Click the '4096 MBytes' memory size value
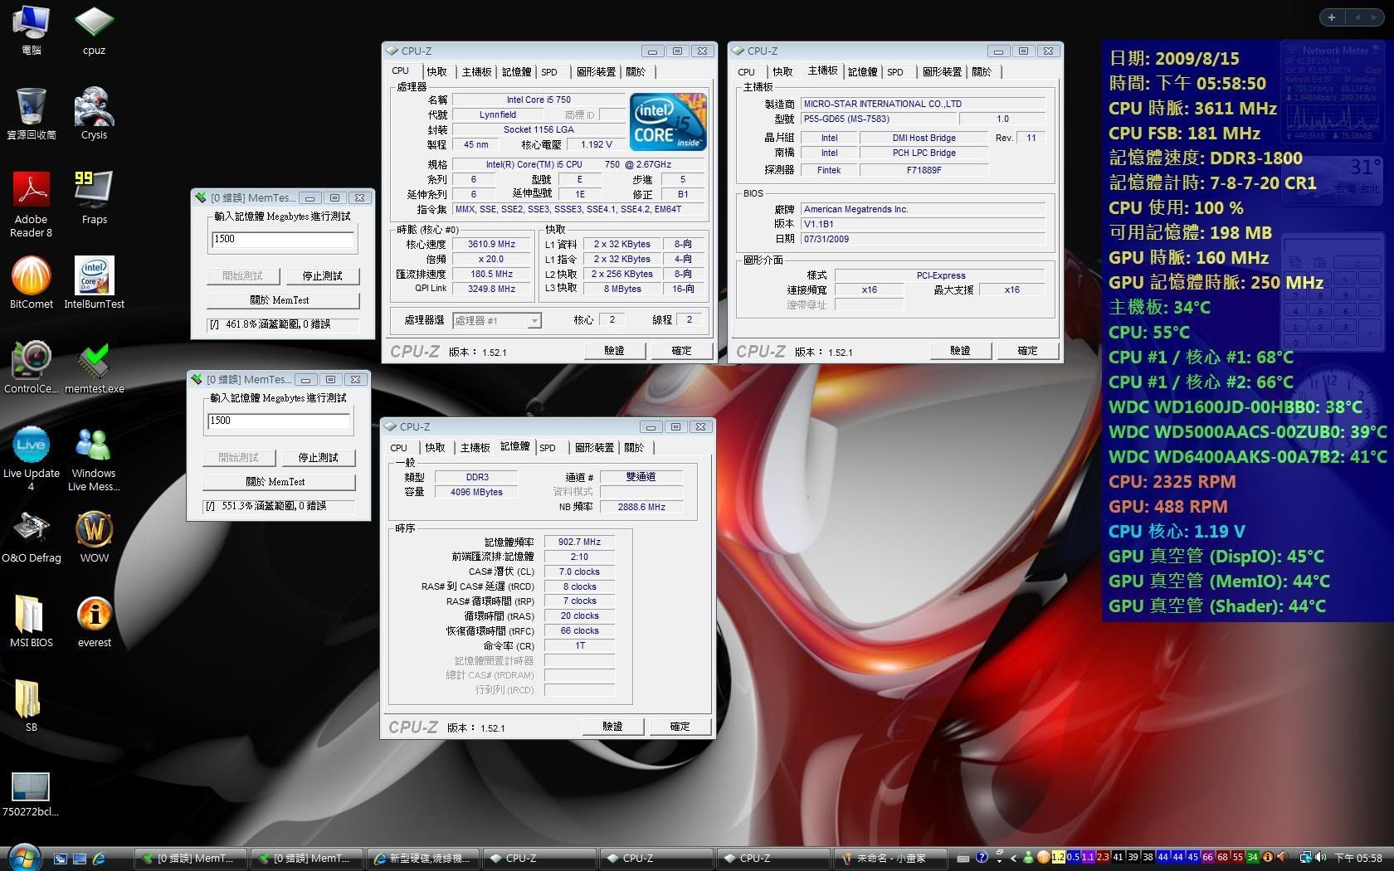The height and width of the screenshot is (871, 1394). (x=476, y=492)
